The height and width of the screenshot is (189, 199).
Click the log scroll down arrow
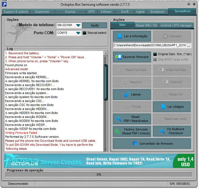(105, 149)
